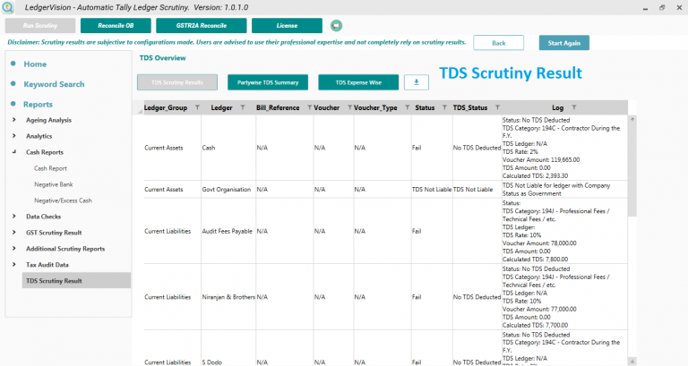Expand the GST Scrutiny Result section

click(x=14, y=233)
